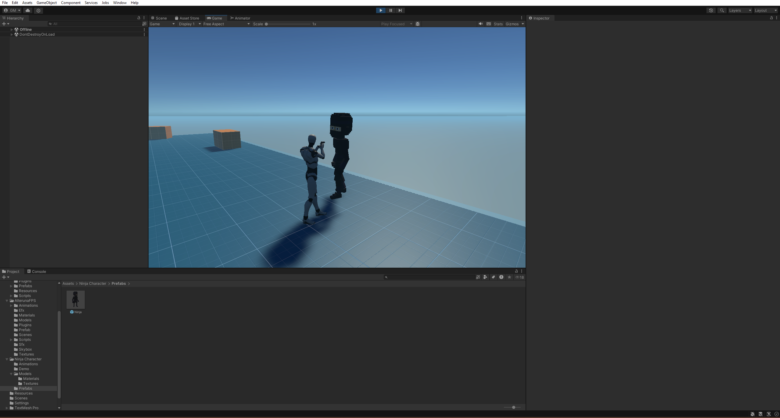Pause the game with the Pause button
The image size is (780, 418).
click(x=390, y=10)
